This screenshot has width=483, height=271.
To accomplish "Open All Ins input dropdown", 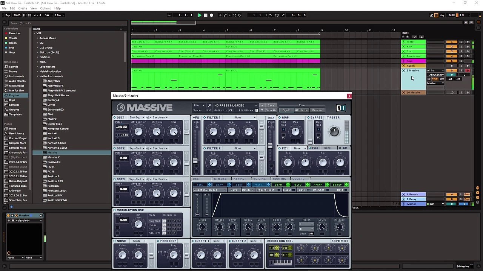I will (435, 70).
